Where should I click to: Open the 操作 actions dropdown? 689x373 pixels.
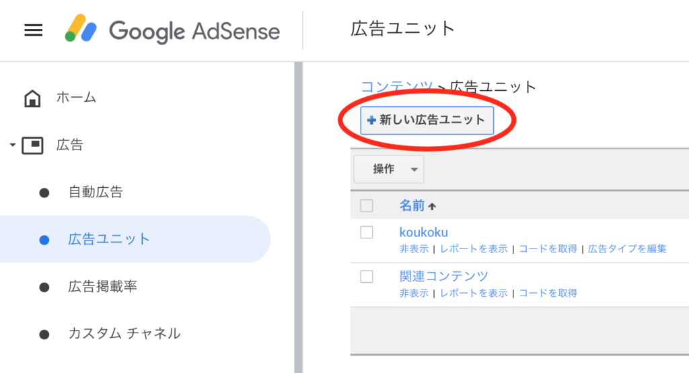coord(389,169)
